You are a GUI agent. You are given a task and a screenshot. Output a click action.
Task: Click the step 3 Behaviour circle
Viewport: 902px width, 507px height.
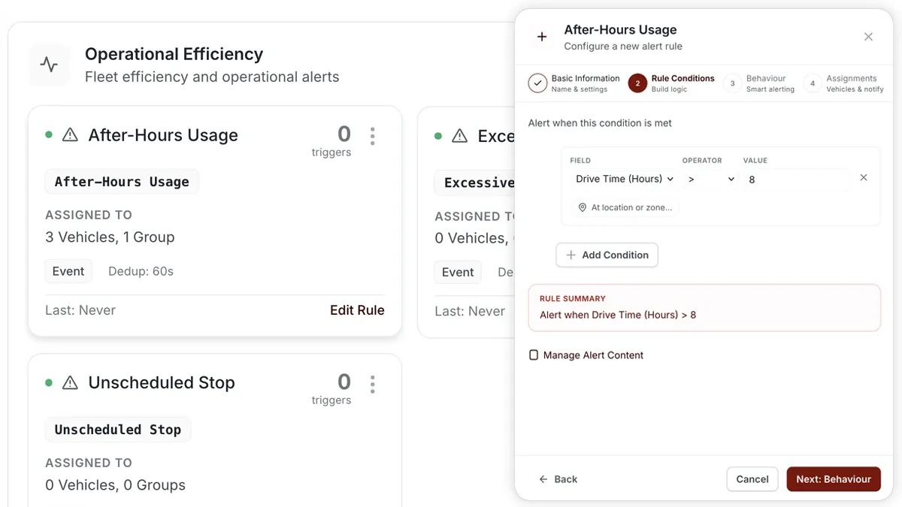tap(732, 83)
